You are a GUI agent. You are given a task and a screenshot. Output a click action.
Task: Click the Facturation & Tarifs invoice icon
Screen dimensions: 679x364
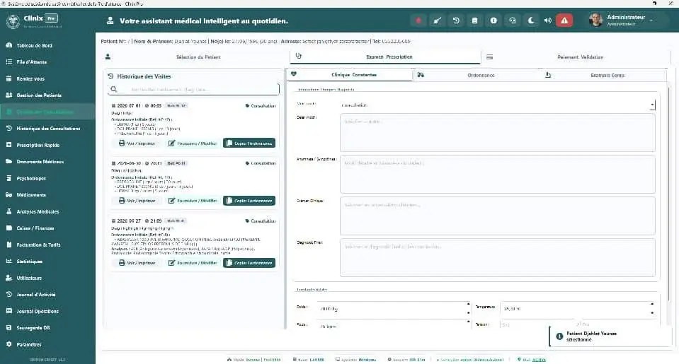(x=8, y=245)
